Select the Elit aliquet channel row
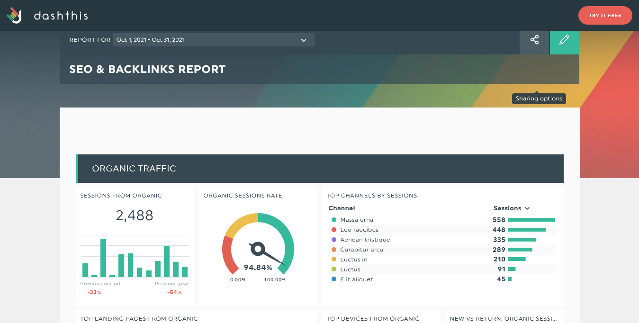This screenshot has width=639, height=323. coord(442,279)
